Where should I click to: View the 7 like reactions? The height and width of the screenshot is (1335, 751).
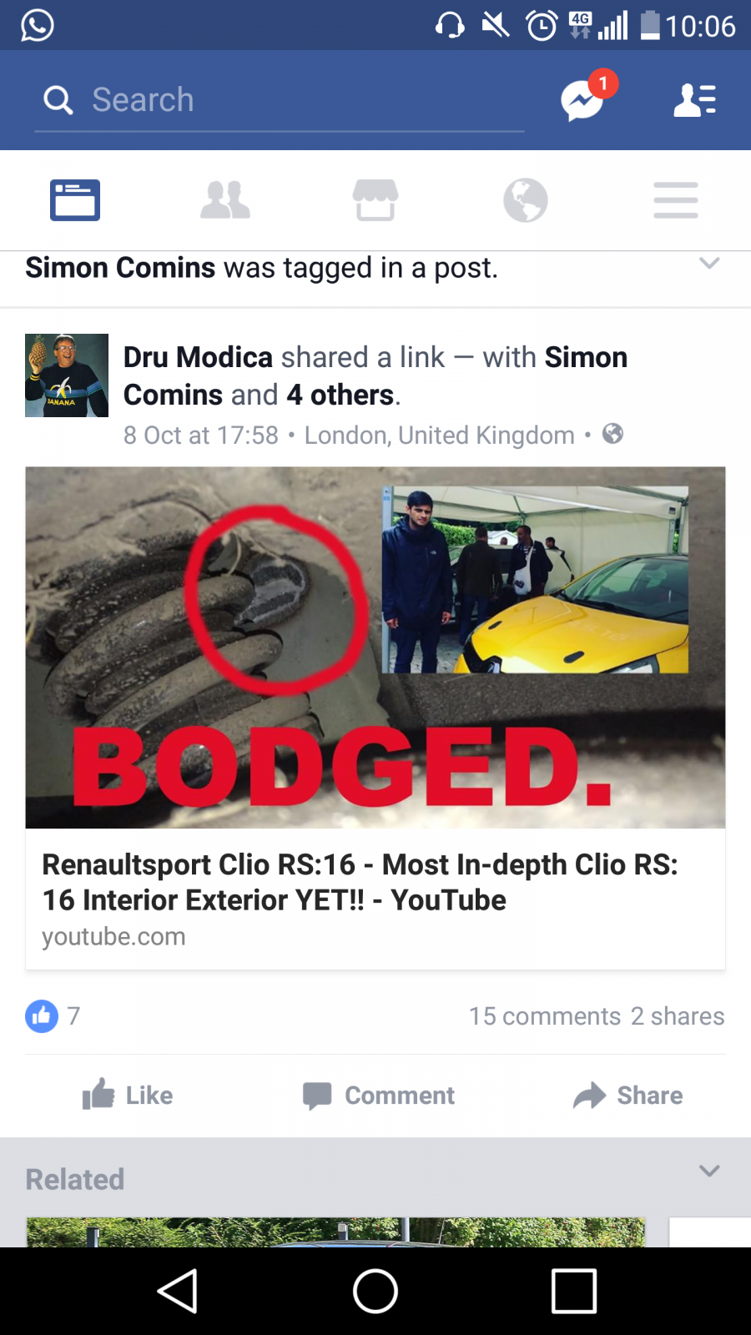53,1016
